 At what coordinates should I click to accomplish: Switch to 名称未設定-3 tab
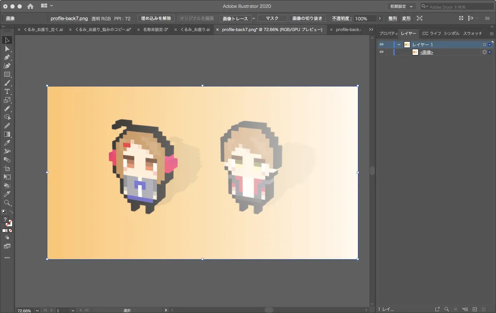[x=156, y=30]
